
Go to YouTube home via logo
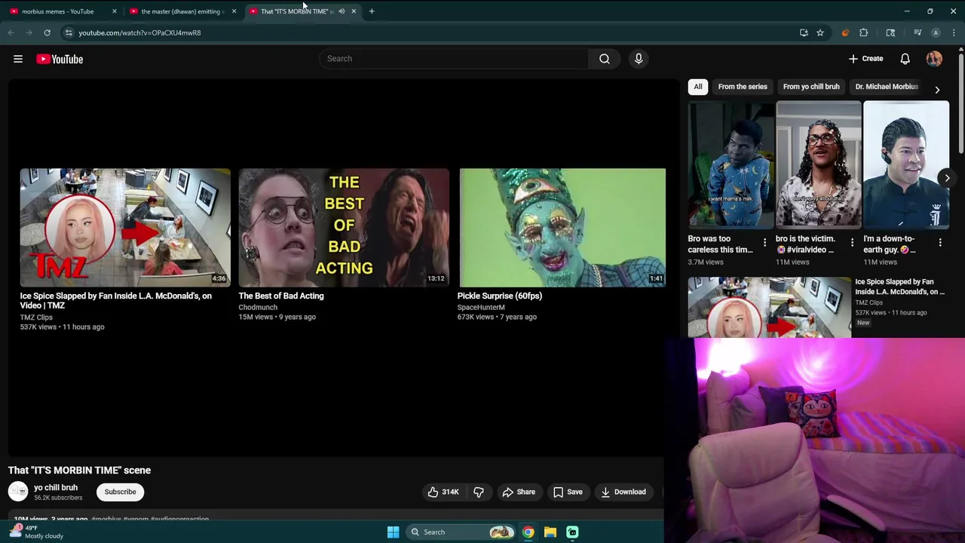pos(60,59)
